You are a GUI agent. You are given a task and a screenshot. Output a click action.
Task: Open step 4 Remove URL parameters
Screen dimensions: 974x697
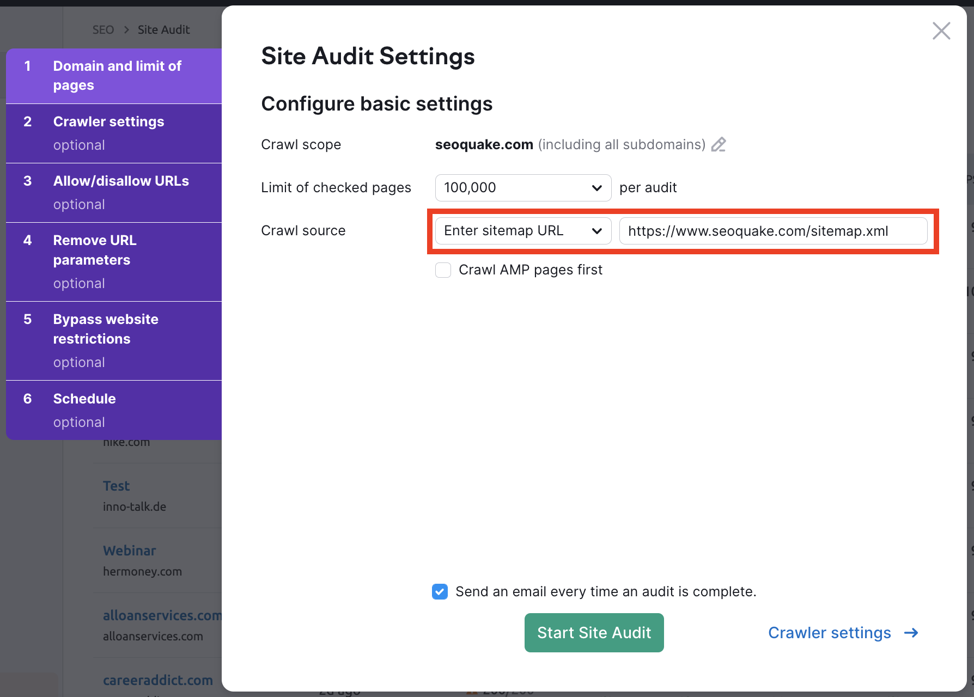[114, 262]
